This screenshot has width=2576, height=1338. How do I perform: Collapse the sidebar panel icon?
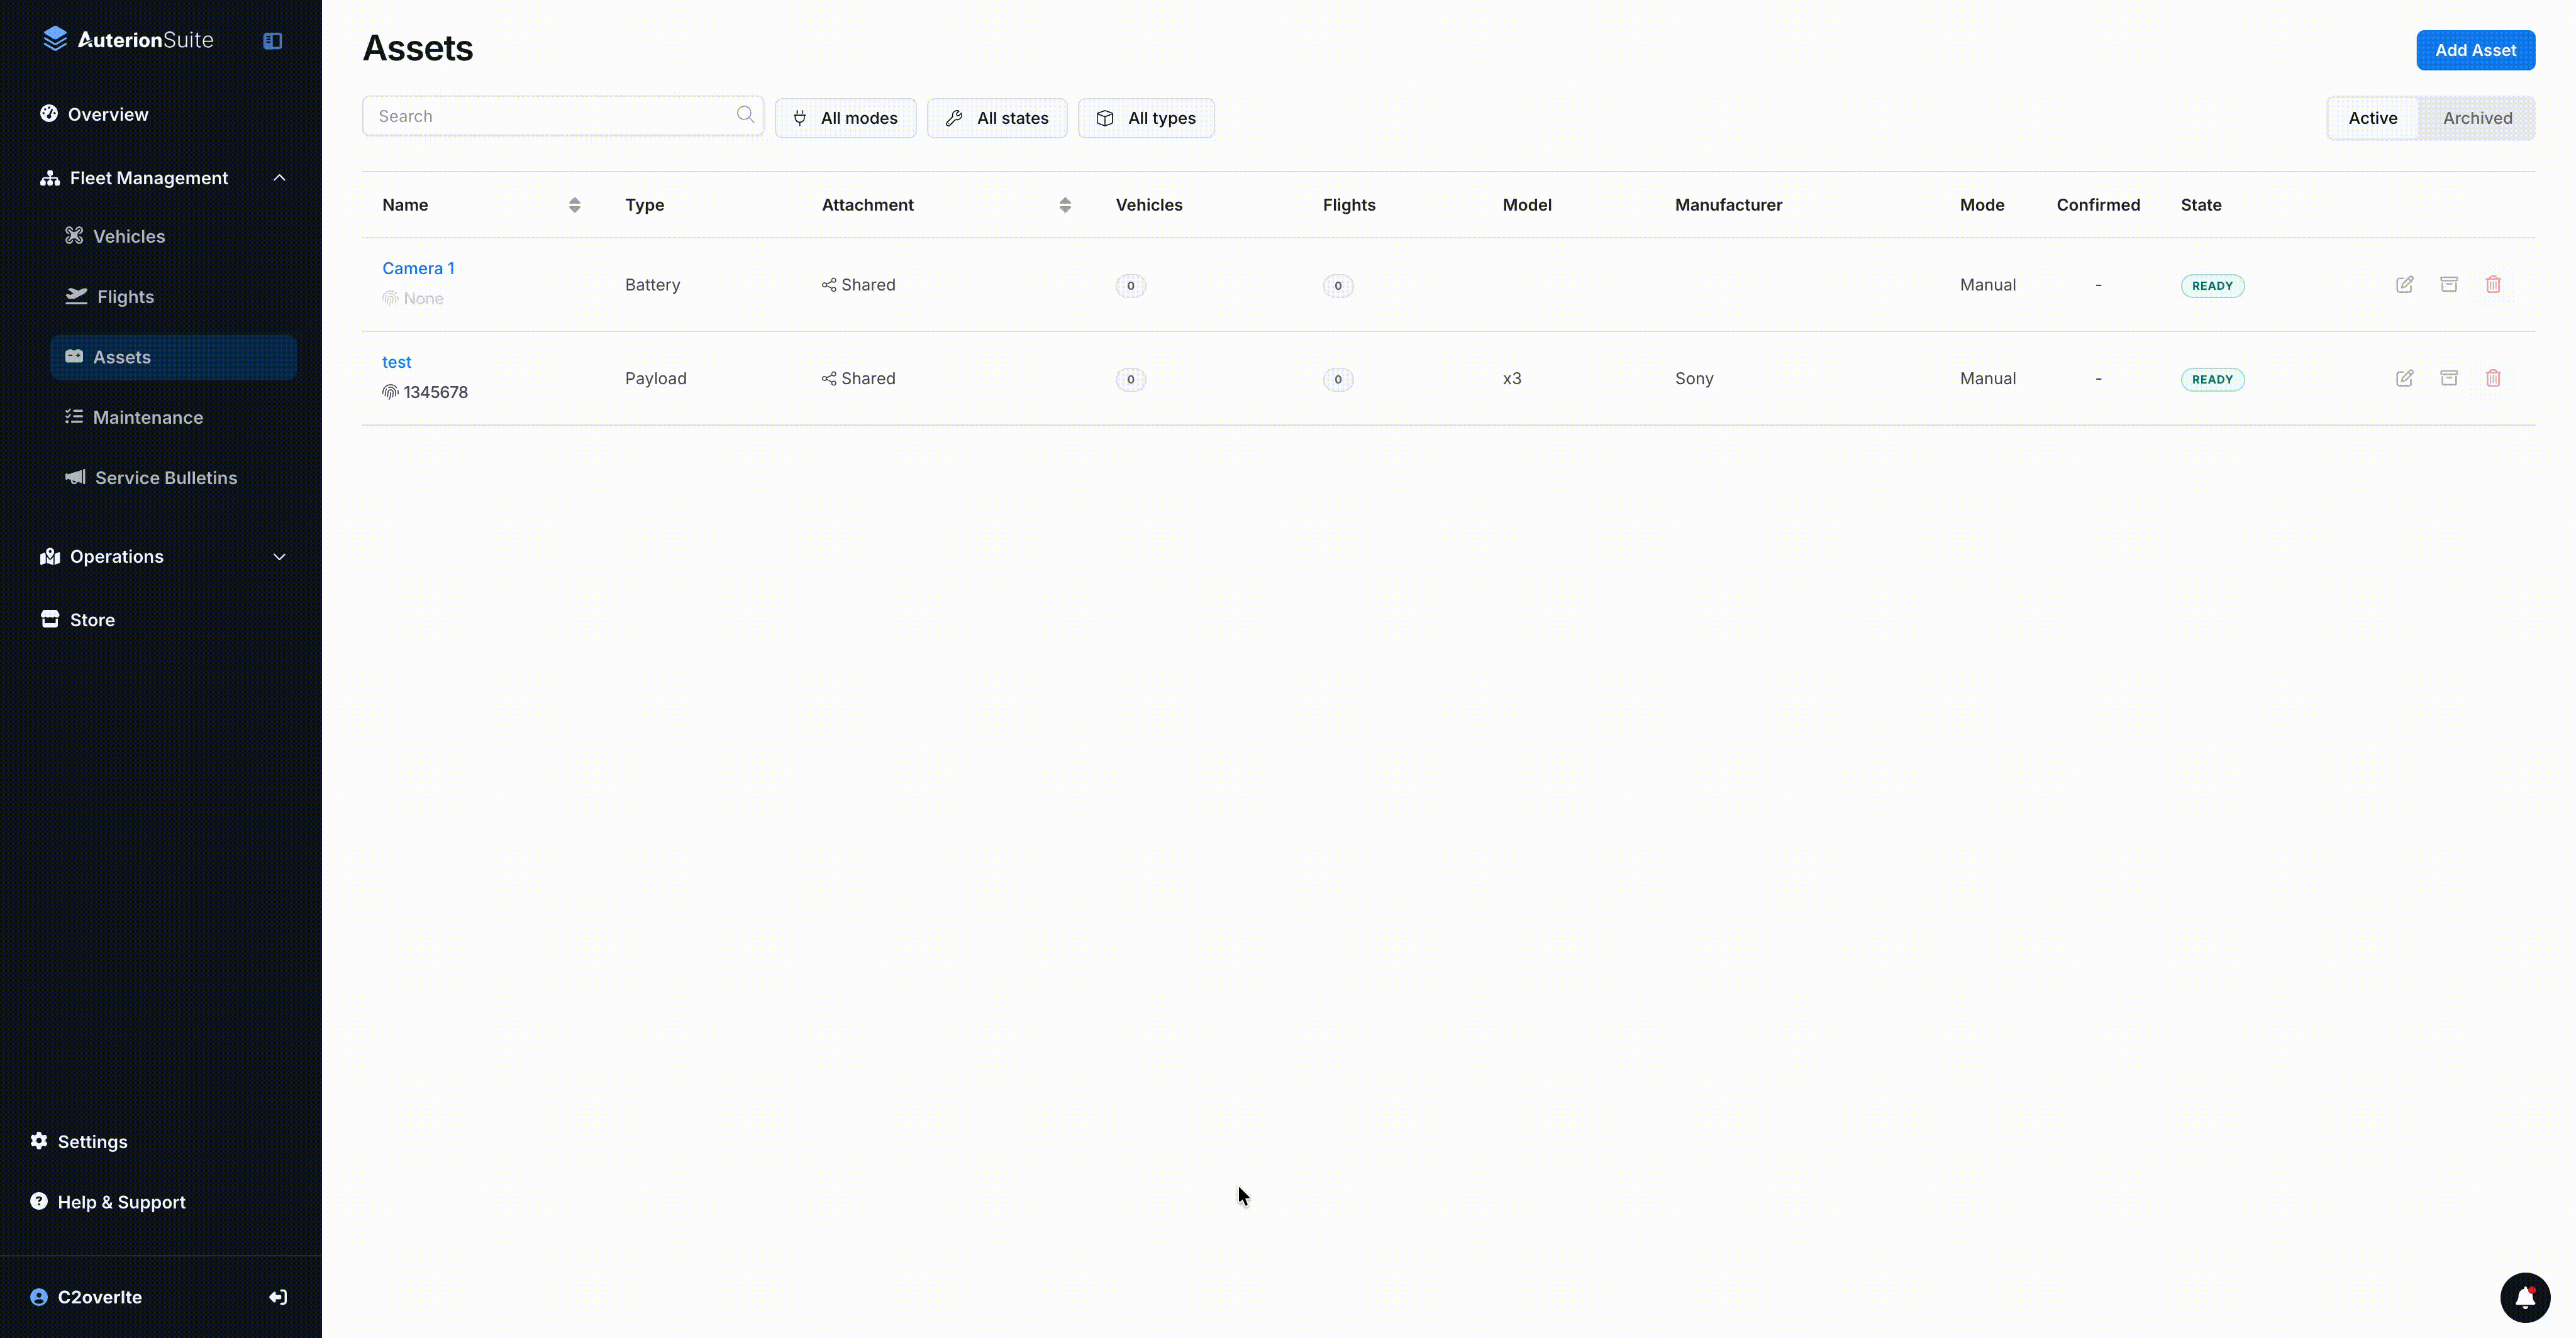coord(272,41)
